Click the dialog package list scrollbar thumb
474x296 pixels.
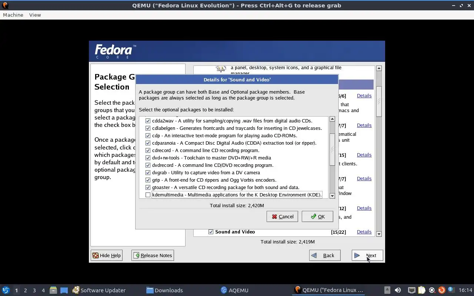pos(332,149)
